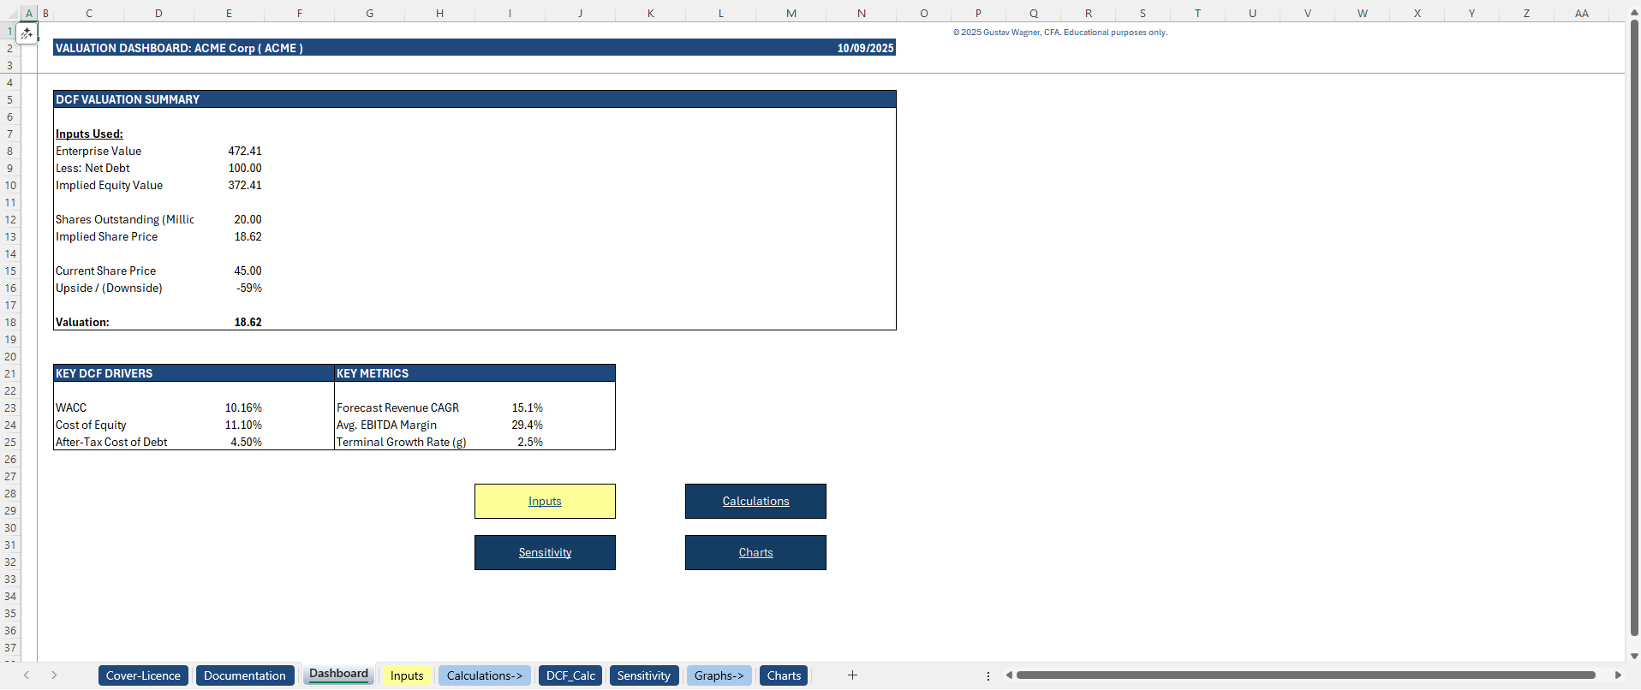1641x690 pixels.
Task: Click the vertical scrollbar down arrow
Action: point(1634,656)
